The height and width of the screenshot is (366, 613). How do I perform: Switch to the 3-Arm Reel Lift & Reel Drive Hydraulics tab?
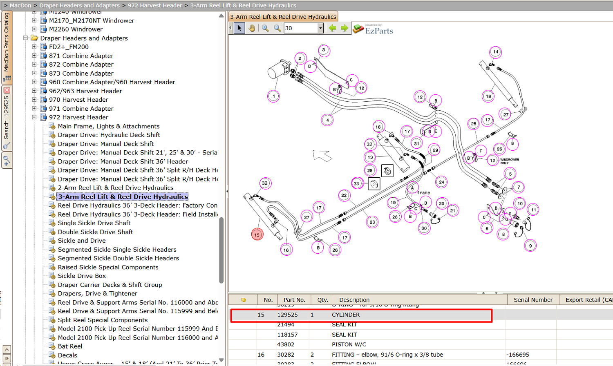click(283, 17)
